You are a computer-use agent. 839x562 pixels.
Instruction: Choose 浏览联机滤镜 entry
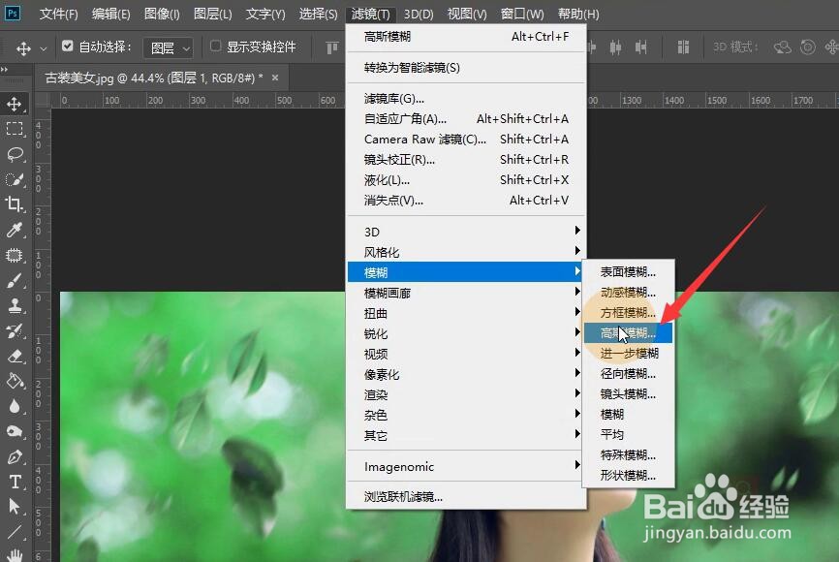click(x=466, y=497)
